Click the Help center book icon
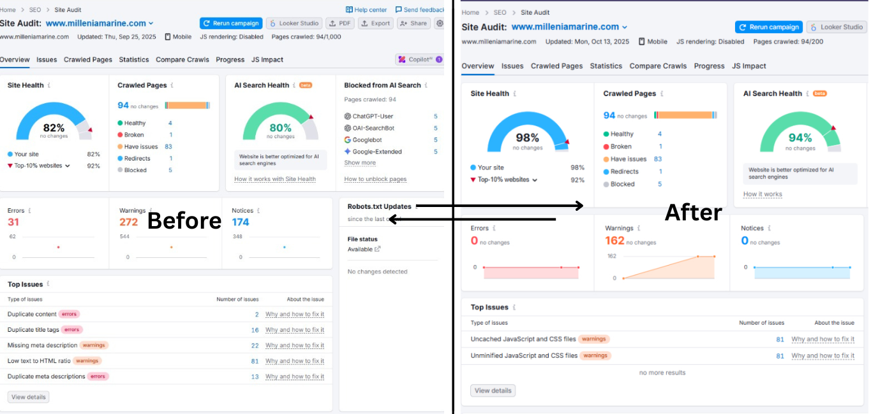871x414 pixels. (x=349, y=10)
